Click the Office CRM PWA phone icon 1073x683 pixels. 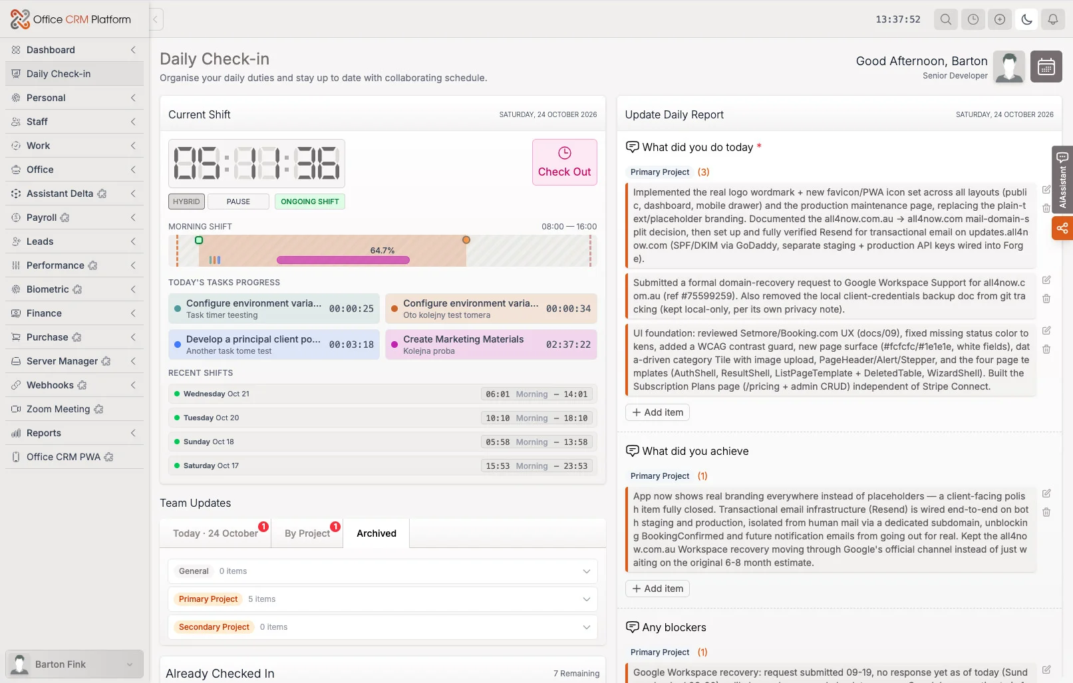(x=16, y=457)
